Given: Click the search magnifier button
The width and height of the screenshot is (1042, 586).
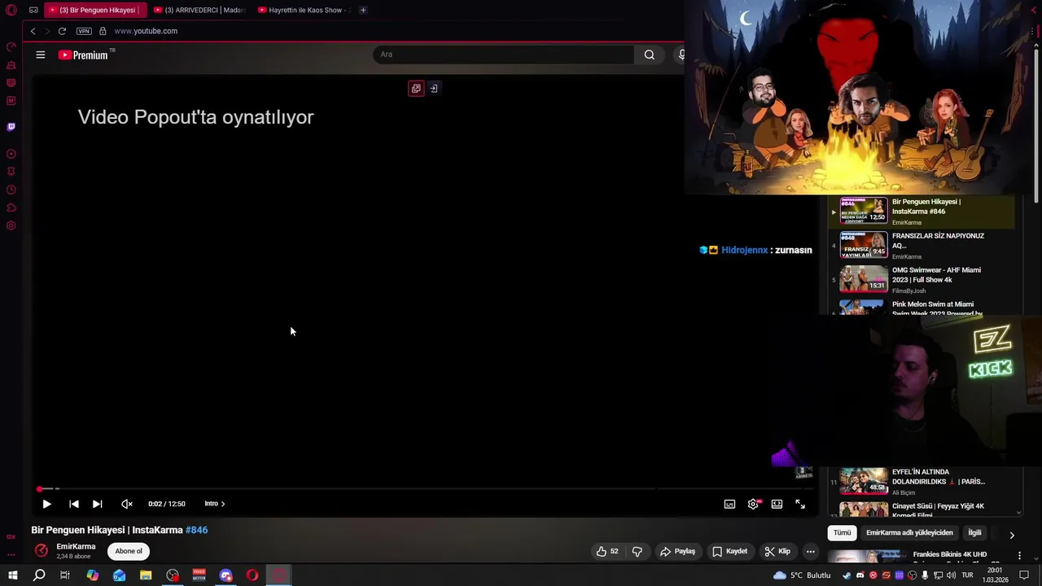Looking at the screenshot, I should pos(649,55).
